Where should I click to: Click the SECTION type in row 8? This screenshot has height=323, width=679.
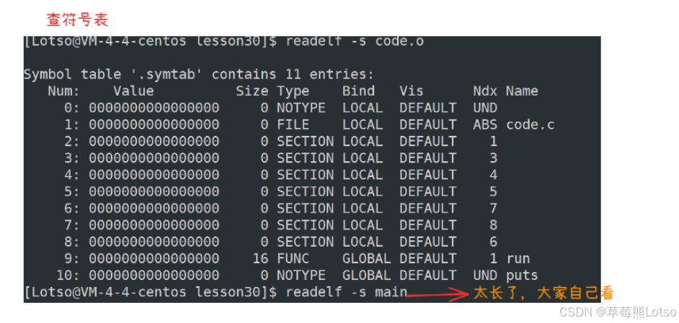[x=306, y=242]
